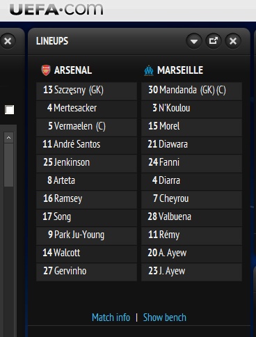Click the scroll up arrow in left panel

click(x=9, y=138)
